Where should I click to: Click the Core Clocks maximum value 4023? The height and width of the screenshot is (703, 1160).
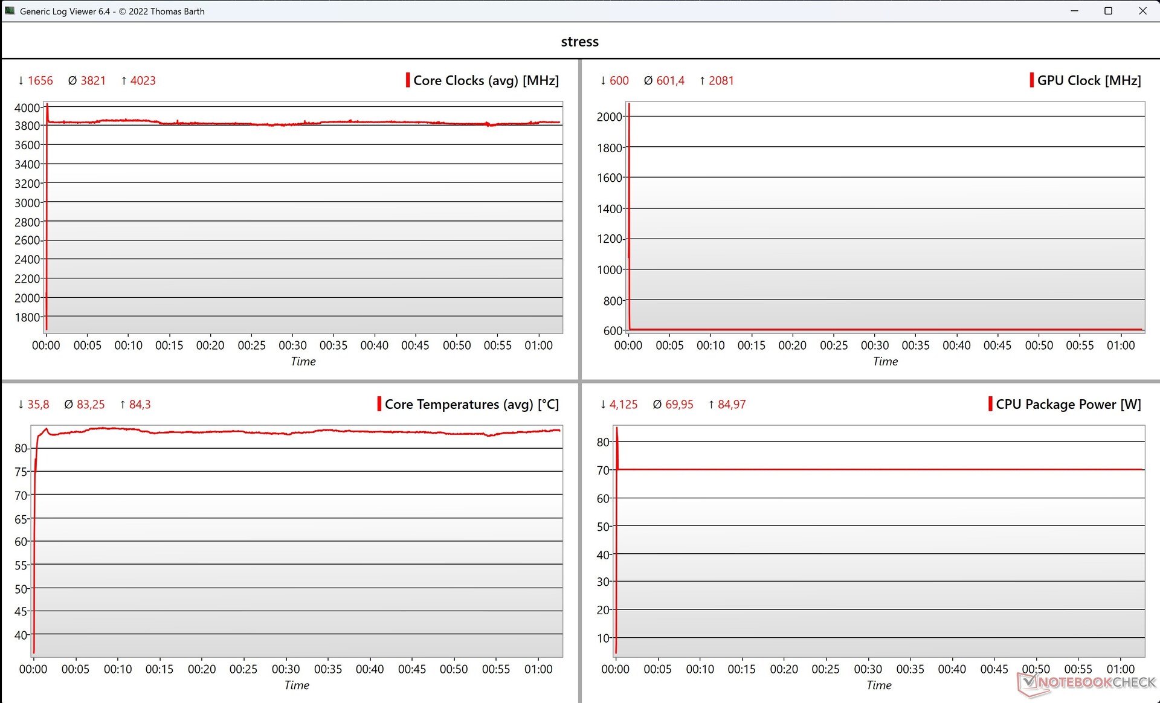click(x=143, y=80)
